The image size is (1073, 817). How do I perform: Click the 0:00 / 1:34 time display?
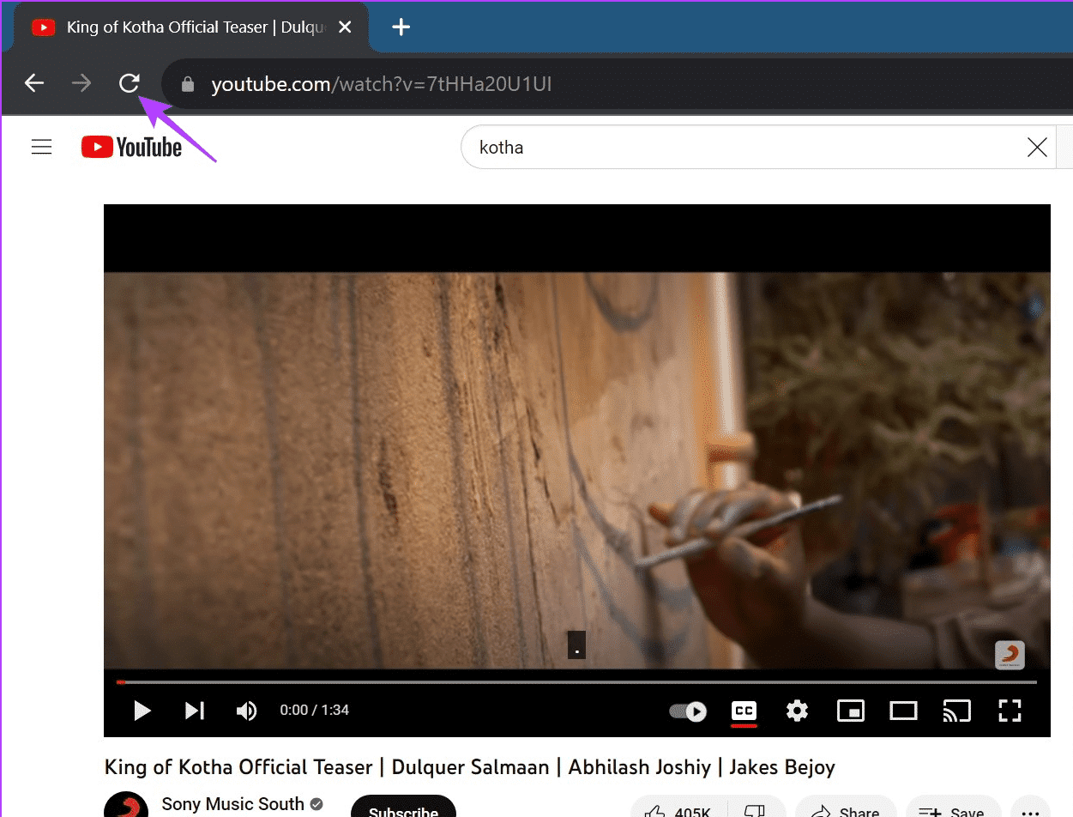coord(314,711)
